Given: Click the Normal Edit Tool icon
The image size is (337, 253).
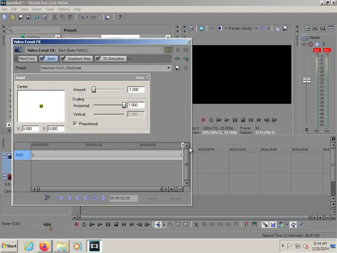Looking at the screenshot, I should [158, 225].
